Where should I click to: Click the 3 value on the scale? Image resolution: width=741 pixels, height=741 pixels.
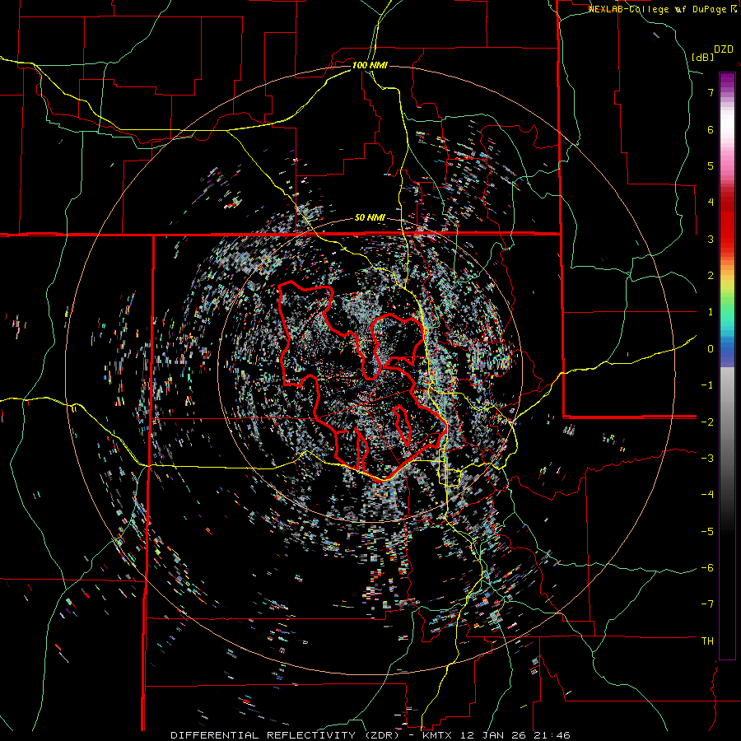coord(711,239)
